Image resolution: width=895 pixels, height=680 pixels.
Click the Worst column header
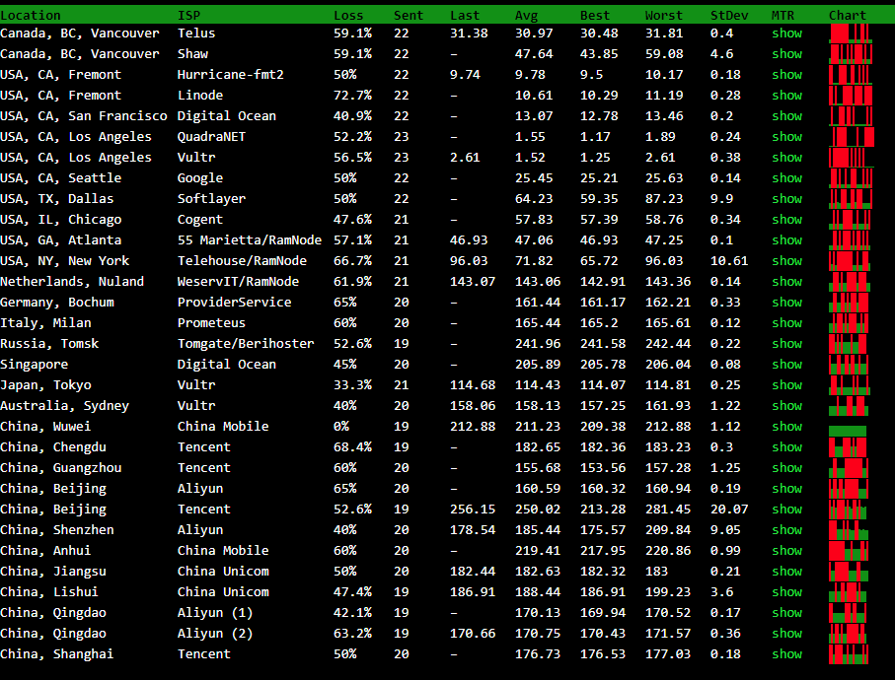click(x=664, y=16)
